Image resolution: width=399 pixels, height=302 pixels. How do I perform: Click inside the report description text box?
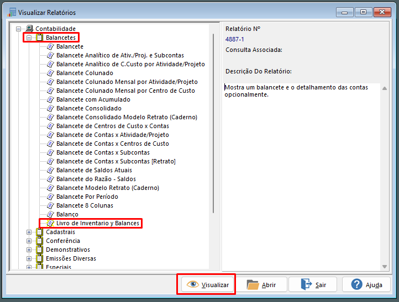tap(302, 177)
